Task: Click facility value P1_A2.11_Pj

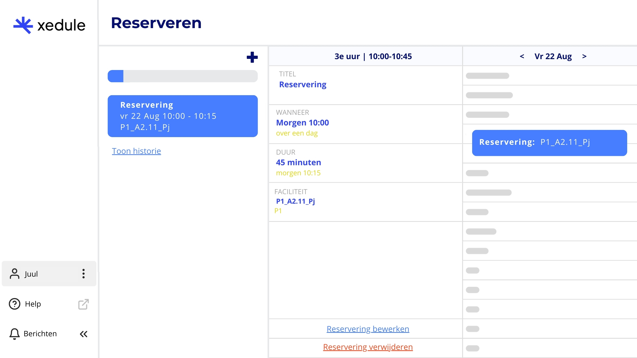Action: [x=295, y=201]
